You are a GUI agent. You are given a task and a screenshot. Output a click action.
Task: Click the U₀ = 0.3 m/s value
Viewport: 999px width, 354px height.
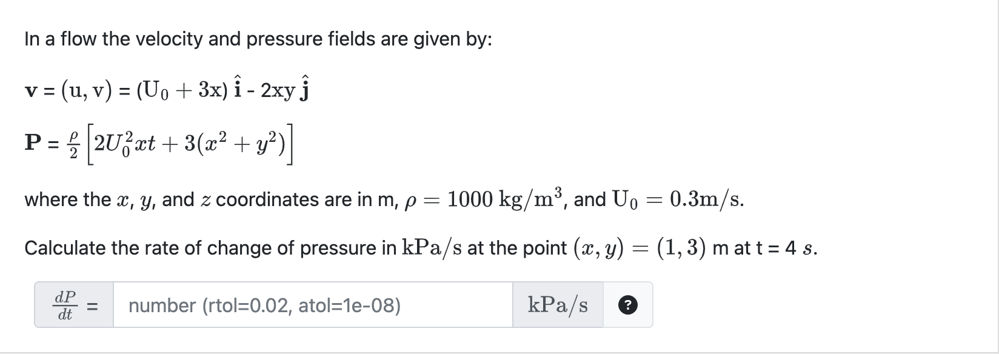[x=679, y=198]
